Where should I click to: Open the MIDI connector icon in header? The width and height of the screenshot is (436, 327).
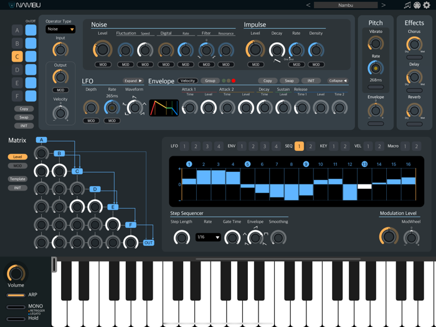click(417, 5)
